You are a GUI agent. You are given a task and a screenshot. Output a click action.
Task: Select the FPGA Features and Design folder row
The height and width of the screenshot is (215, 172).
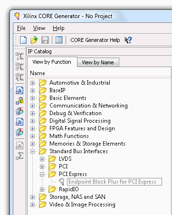pyautogui.click(x=77, y=128)
